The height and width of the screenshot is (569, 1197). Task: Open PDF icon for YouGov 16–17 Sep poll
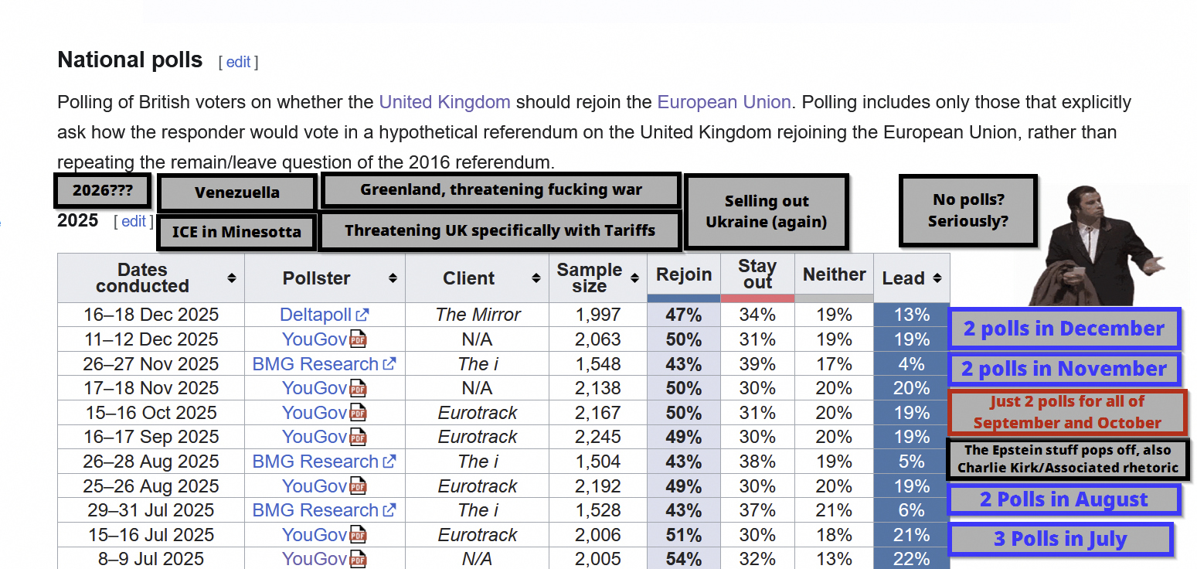pyautogui.click(x=358, y=438)
